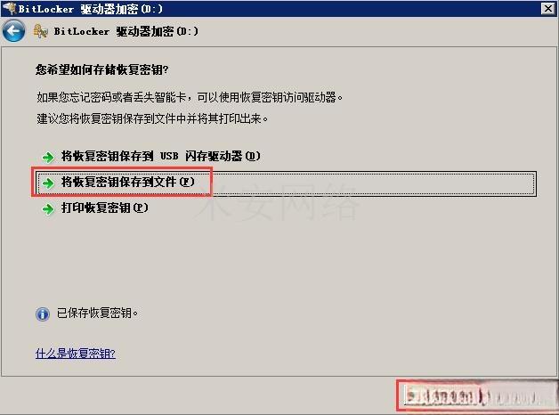The width and height of the screenshot is (559, 415).
Task: Choose 将恢复密钥保存到 USB 闪存驱动器(D)
Action: point(161,156)
